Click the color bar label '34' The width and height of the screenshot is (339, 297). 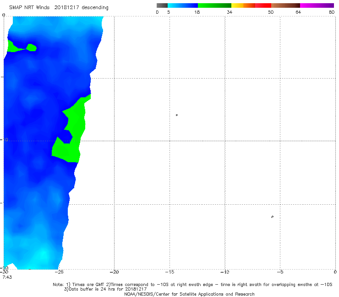[230, 12]
